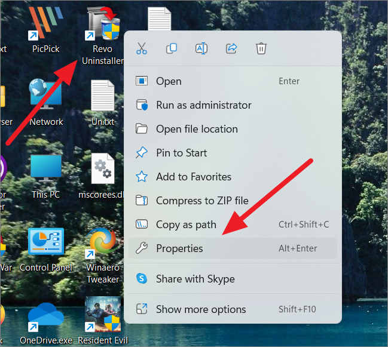Click the Rename icon
Screen dimensions: 388x347
tap(201, 48)
